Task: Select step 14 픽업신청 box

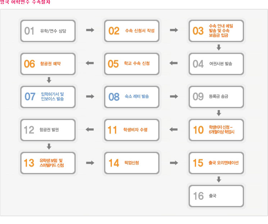Action: point(132,163)
